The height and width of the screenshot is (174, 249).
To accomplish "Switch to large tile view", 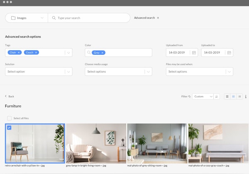I will click(x=227, y=96).
